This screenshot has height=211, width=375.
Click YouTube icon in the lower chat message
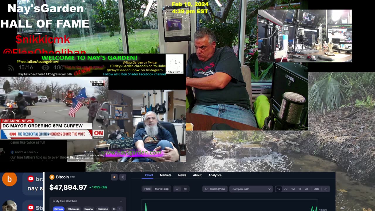(x=30, y=207)
